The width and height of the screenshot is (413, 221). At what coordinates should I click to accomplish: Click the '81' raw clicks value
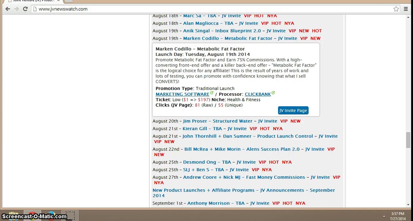tap(197, 105)
